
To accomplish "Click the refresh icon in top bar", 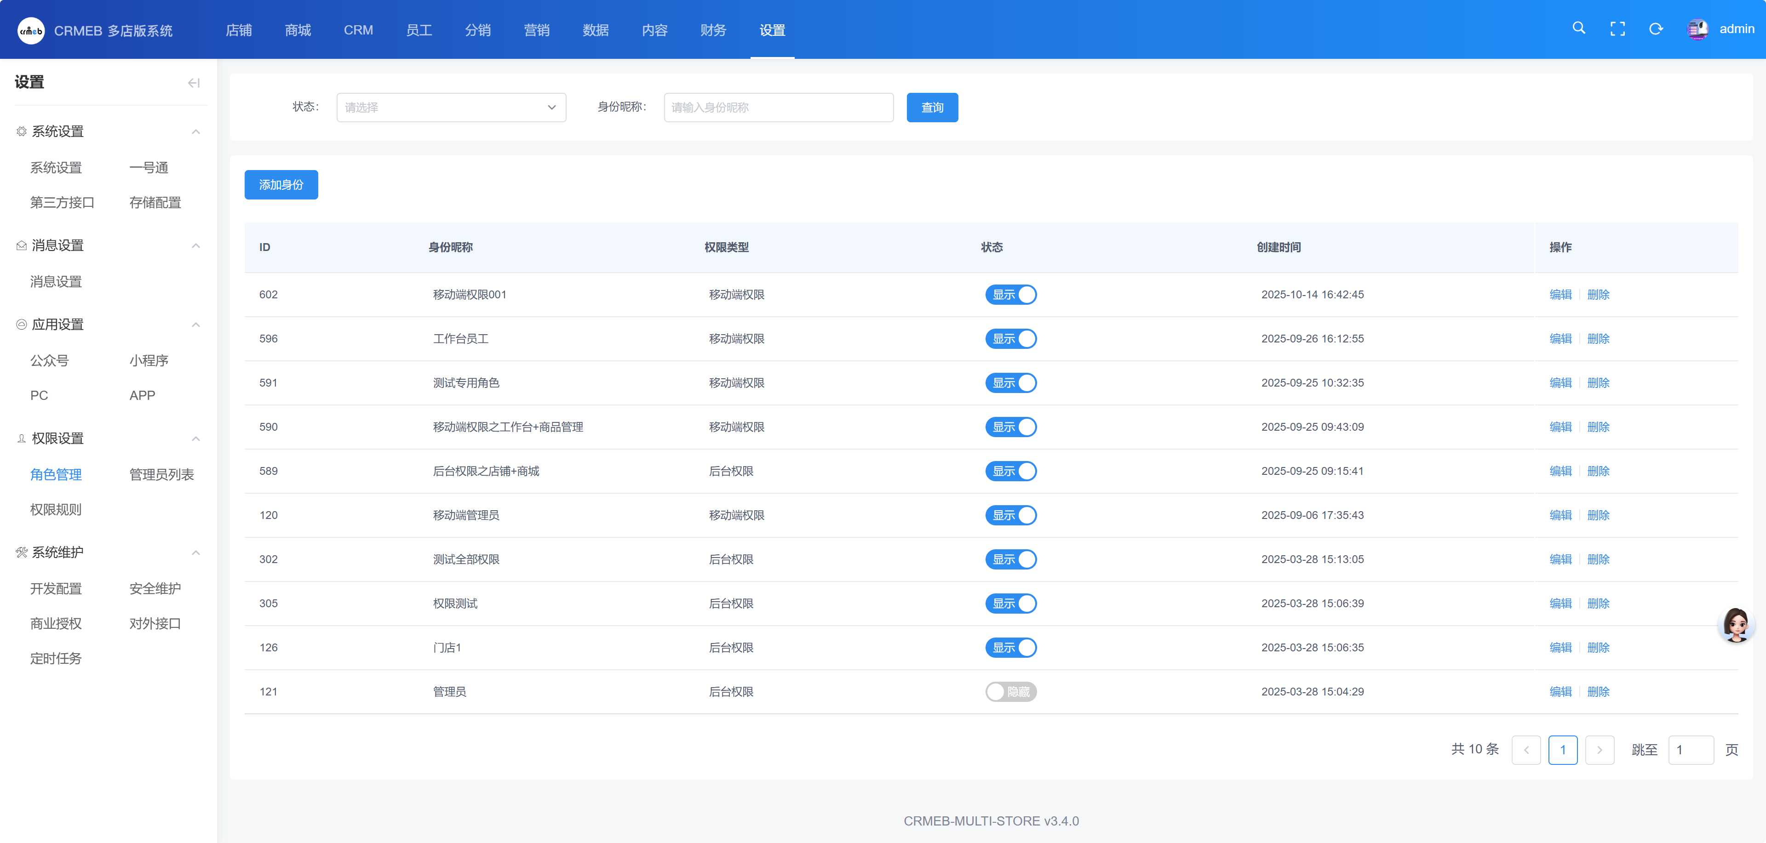I will (x=1656, y=29).
